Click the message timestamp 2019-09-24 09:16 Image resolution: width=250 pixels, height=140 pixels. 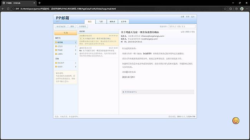pos(135,42)
